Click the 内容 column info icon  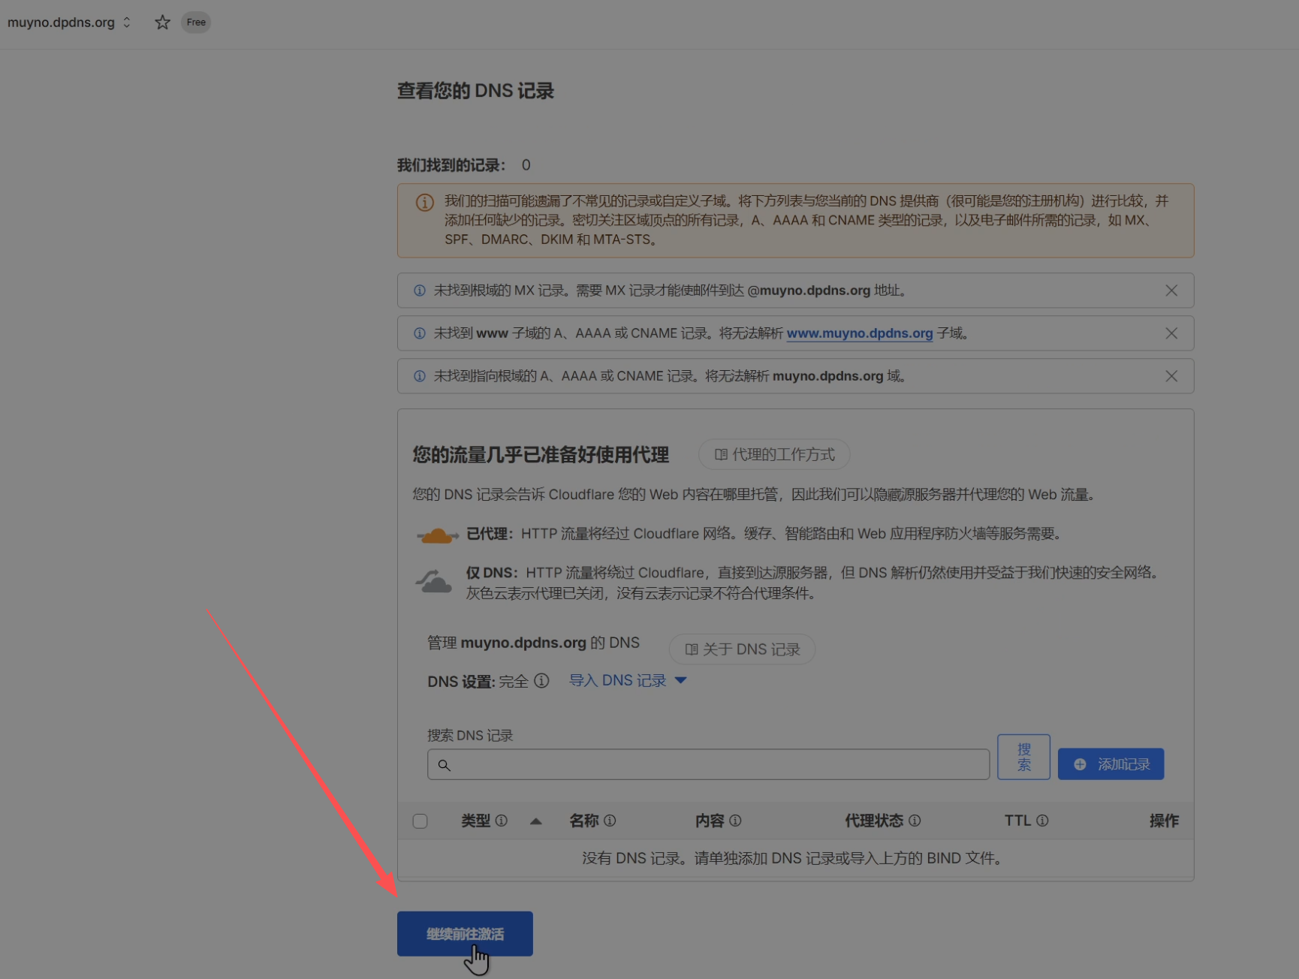pos(735,821)
